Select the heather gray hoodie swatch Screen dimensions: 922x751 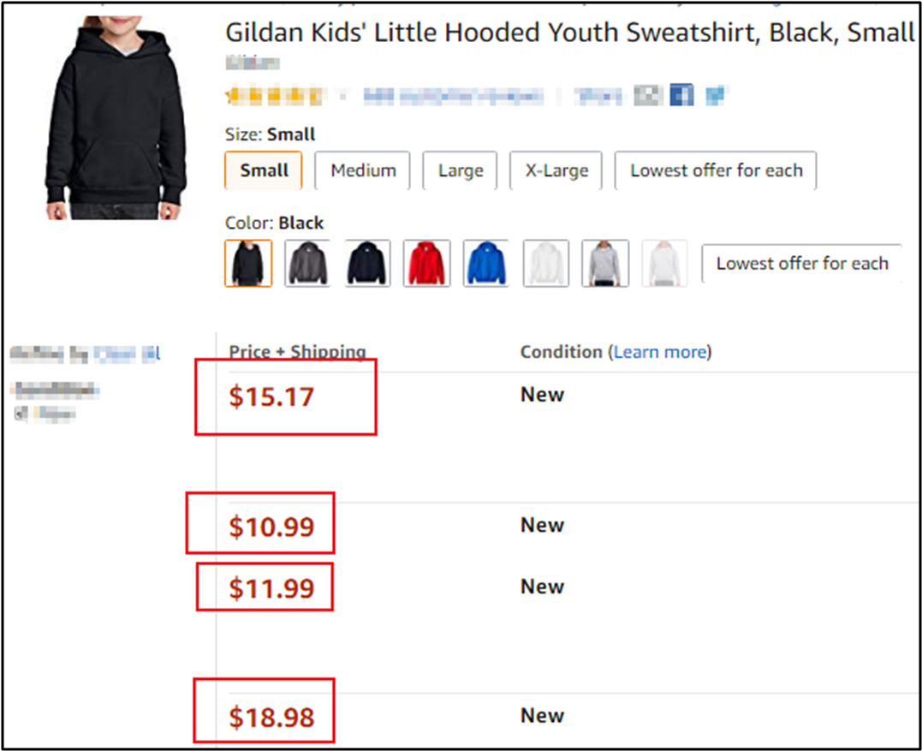tap(605, 263)
